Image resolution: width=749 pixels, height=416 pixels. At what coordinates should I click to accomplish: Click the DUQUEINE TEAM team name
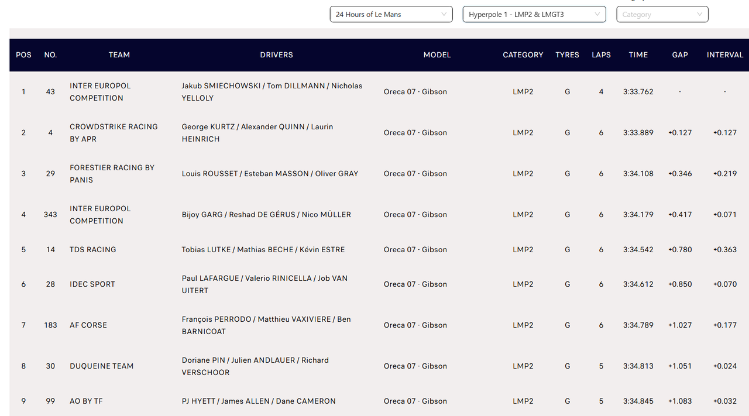[x=102, y=366]
